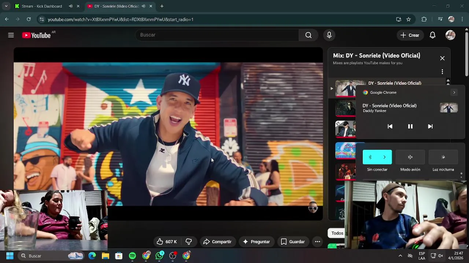Reload the page in Chrome
Viewport: 469px width, 263px height.
point(29,19)
